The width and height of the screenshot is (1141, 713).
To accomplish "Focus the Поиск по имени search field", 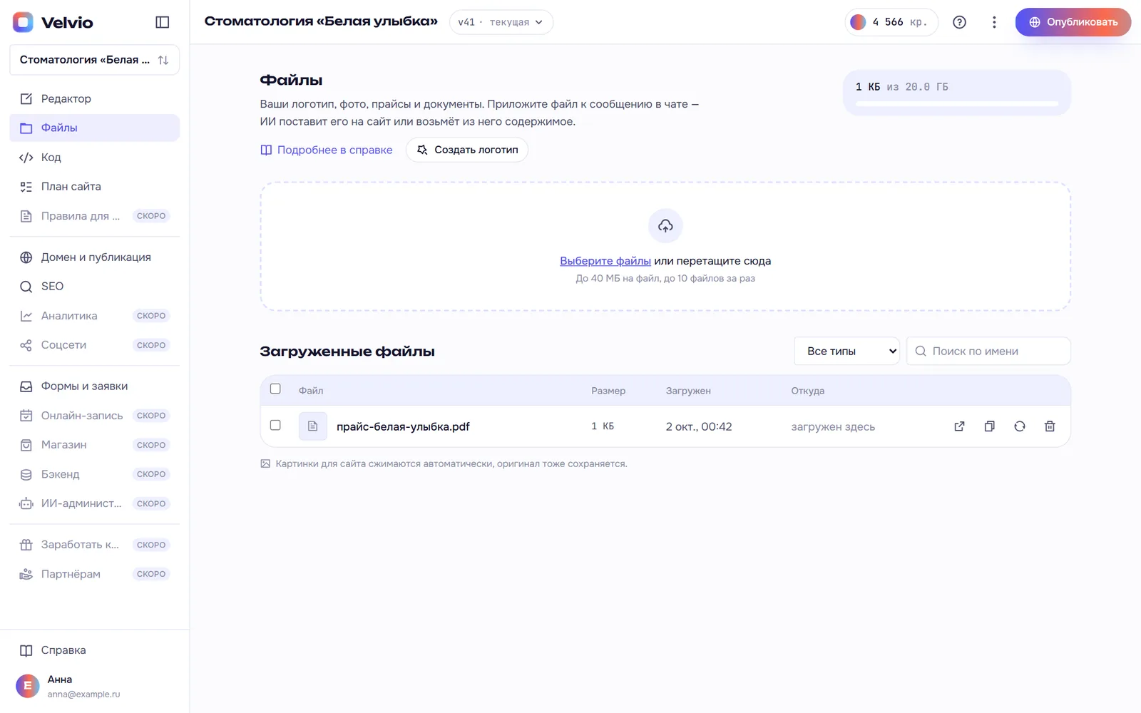I will 988,351.
